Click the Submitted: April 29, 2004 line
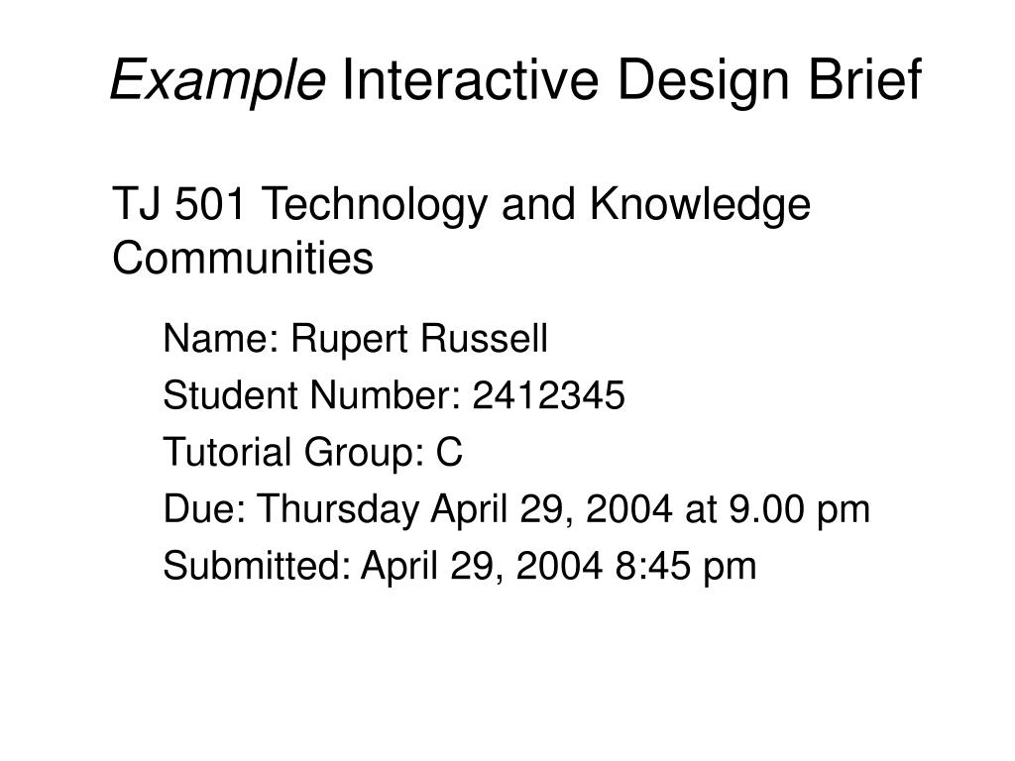 [x=460, y=566]
